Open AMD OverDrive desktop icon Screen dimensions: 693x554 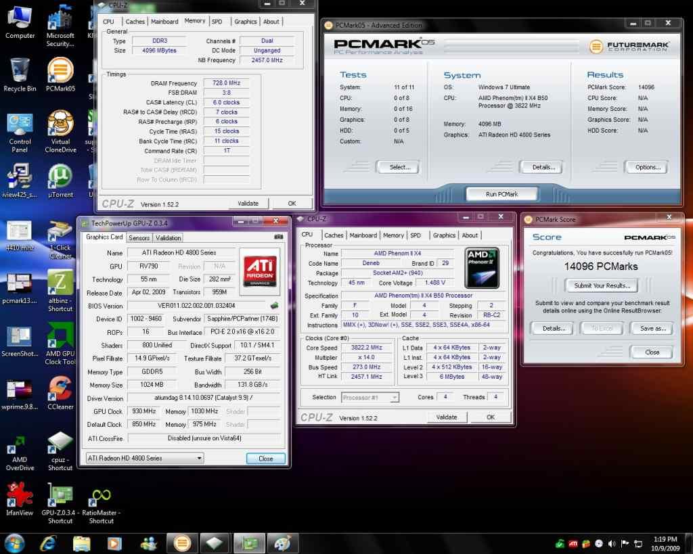click(20, 451)
